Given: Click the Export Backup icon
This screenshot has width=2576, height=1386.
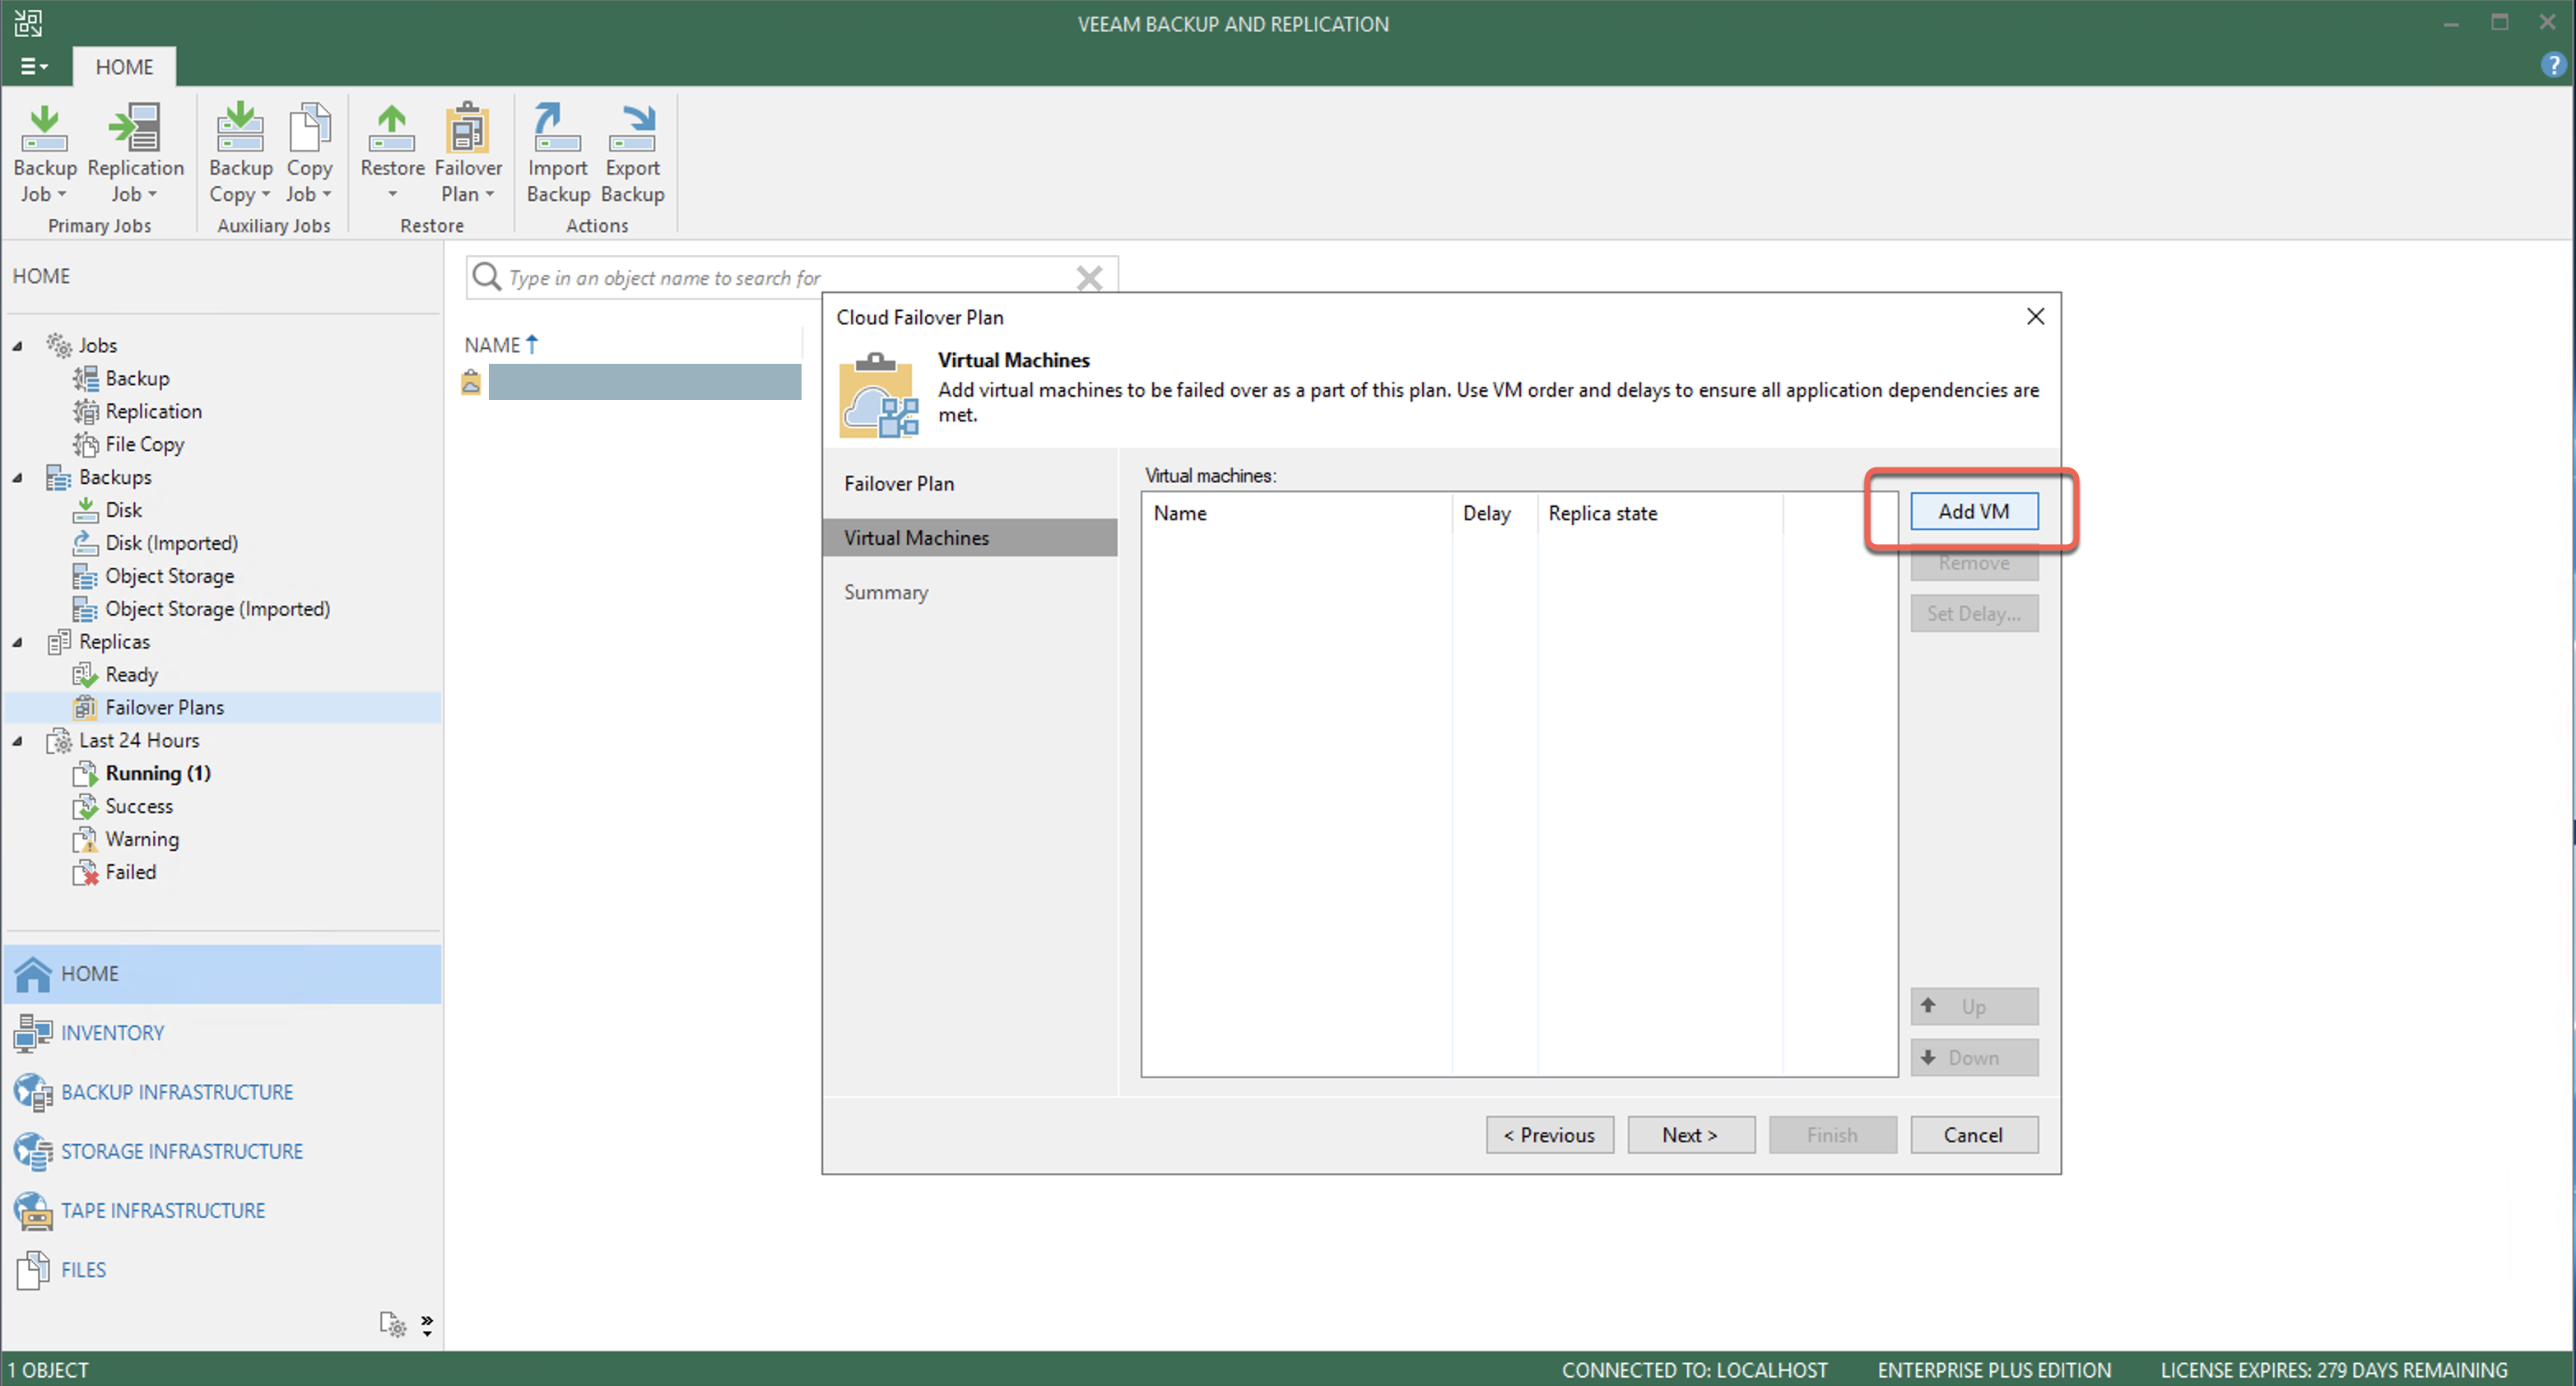Looking at the screenshot, I should tap(632, 130).
